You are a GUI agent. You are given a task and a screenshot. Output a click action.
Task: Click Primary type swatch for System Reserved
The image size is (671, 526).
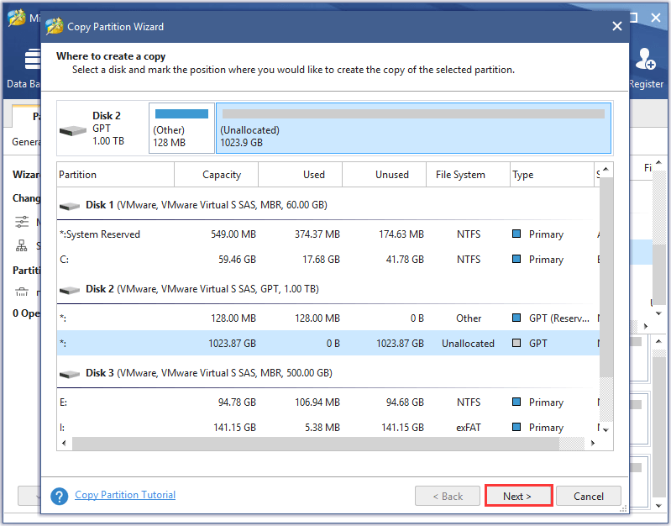(516, 234)
